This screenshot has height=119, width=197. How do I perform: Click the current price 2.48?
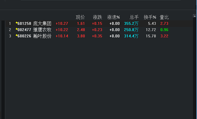tap(81, 30)
